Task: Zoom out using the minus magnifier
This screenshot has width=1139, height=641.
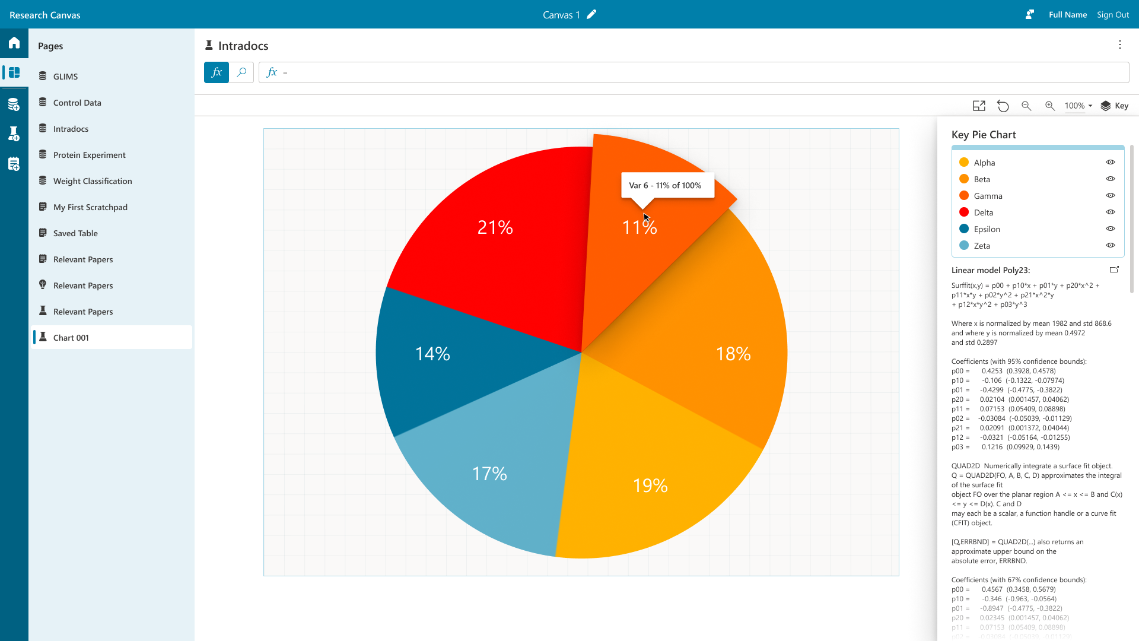Action: tap(1026, 106)
